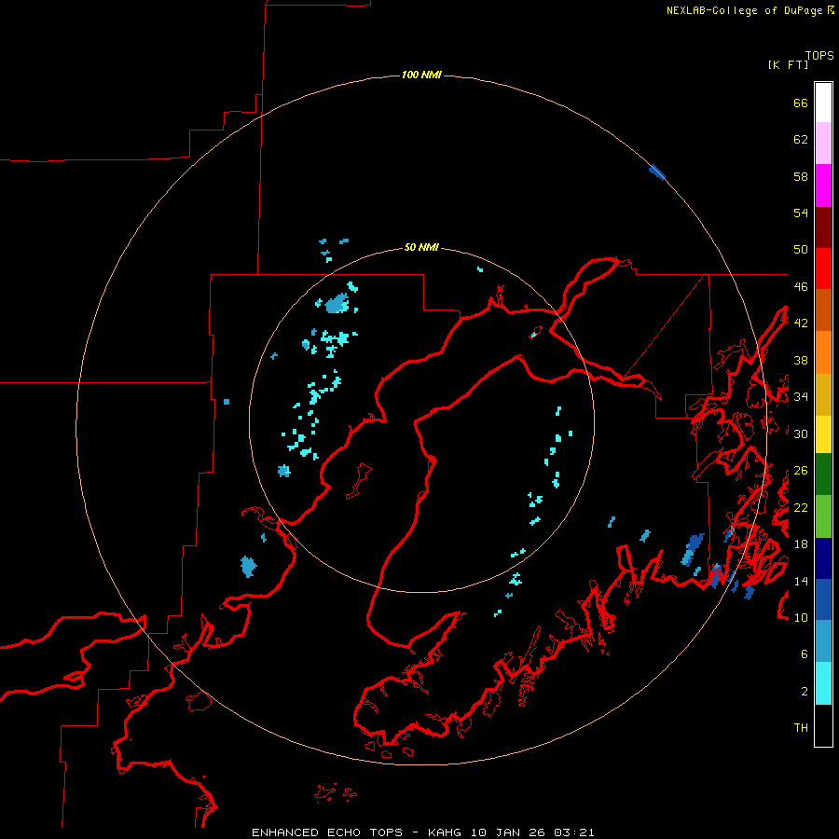The width and height of the screenshot is (839, 839).
Task: Click the gold legend swatch
Action: (823, 394)
